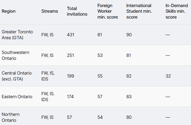Viewport: 191px width, 125px height.
Task: Click the GTA Foreign Worker score 61
Action: point(100,34)
